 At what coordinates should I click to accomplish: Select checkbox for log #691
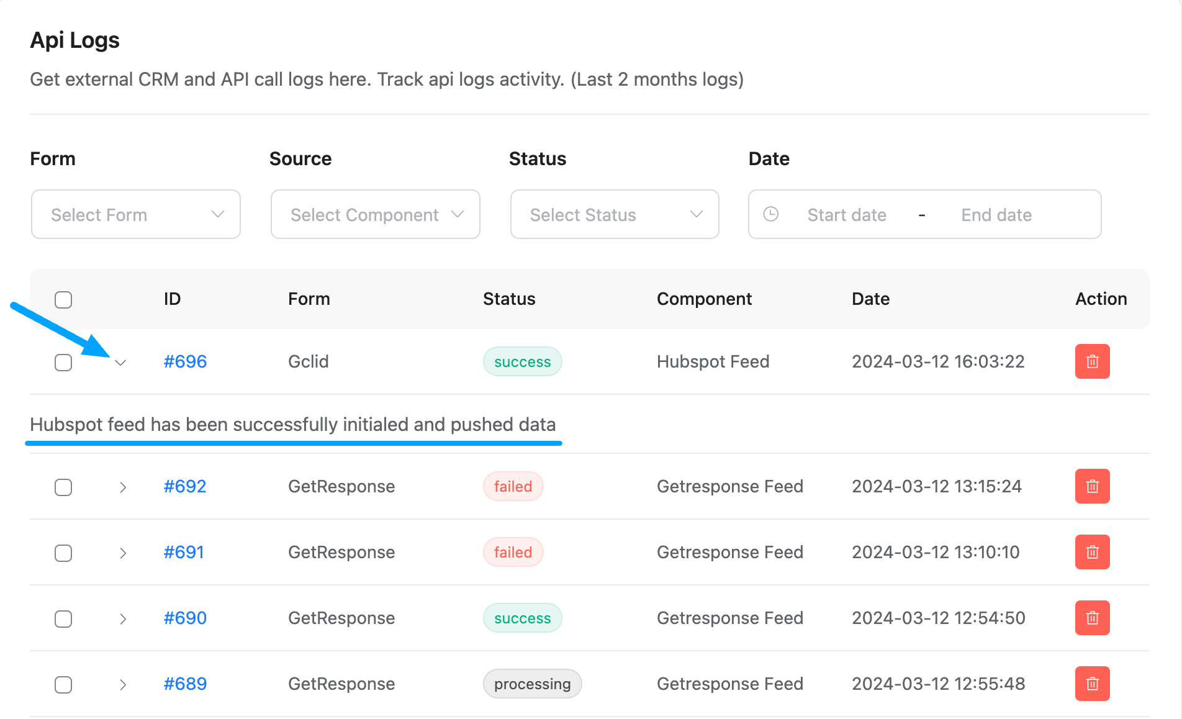point(63,553)
